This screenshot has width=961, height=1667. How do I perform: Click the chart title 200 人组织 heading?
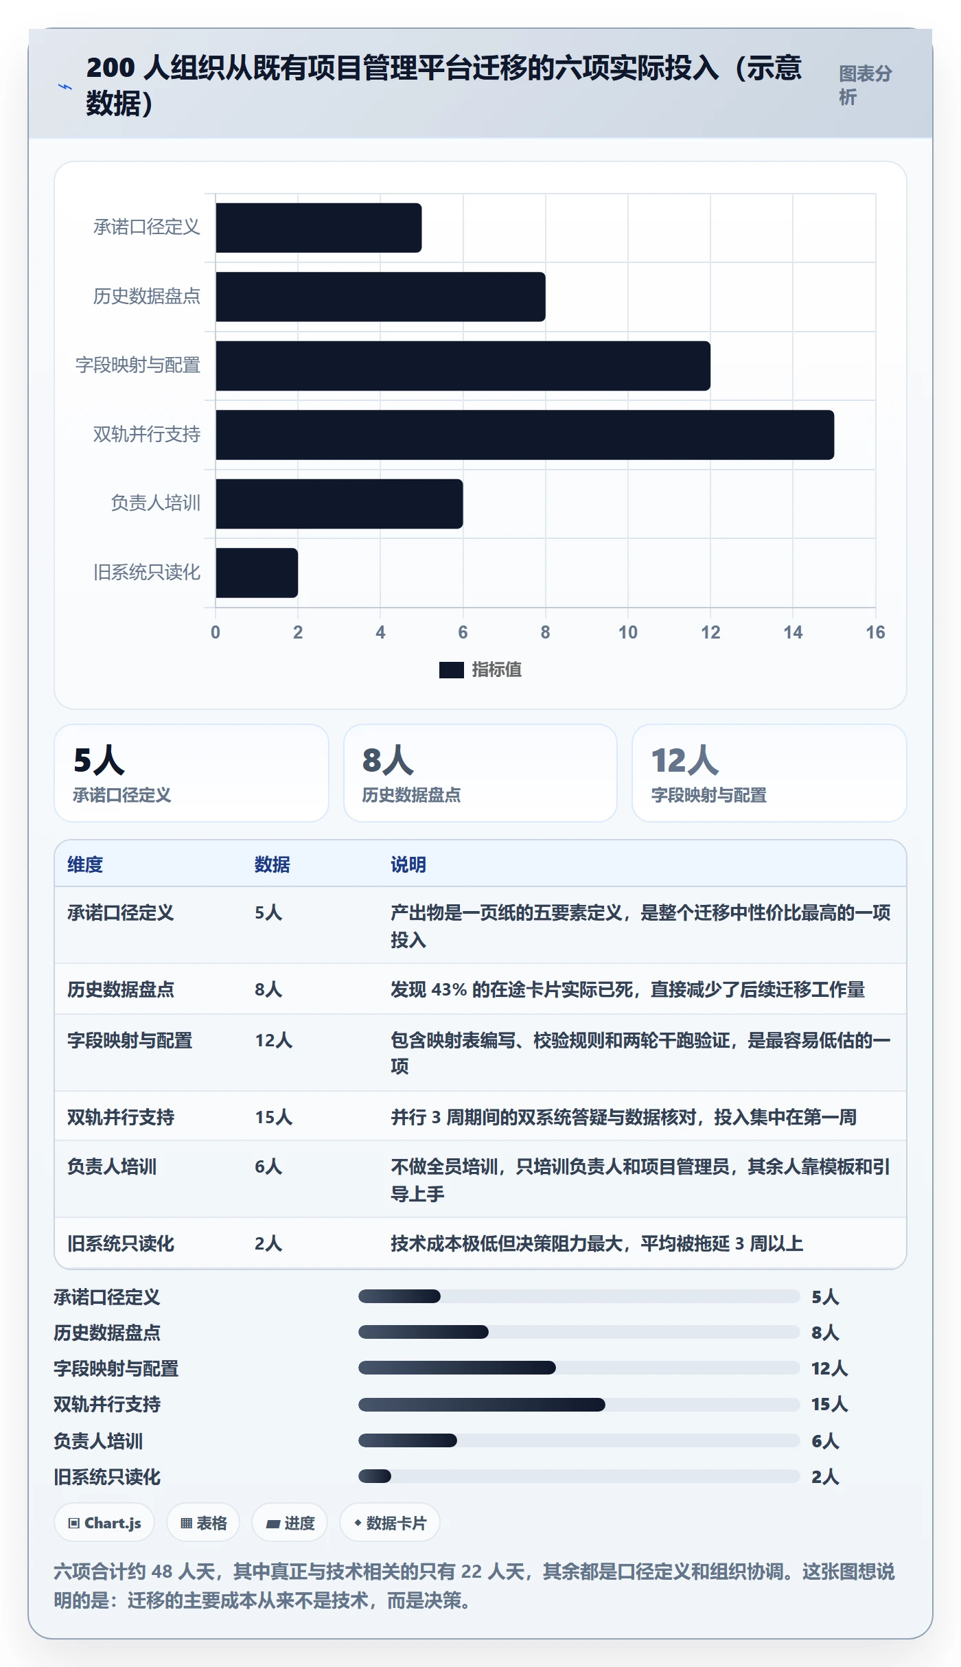point(443,85)
